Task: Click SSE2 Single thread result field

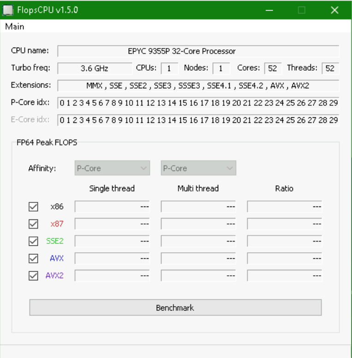Action: 112,241
